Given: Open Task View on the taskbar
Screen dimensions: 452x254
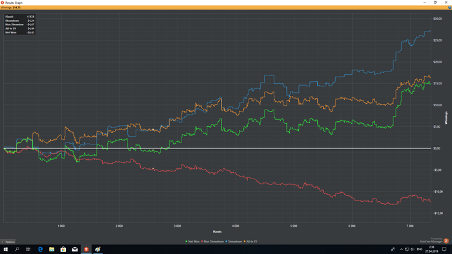Looking at the screenshot, I should (28, 249).
